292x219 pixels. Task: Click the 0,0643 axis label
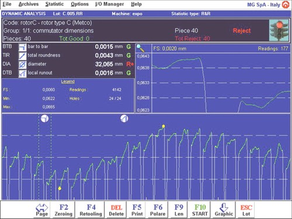(x=143, y=56)
